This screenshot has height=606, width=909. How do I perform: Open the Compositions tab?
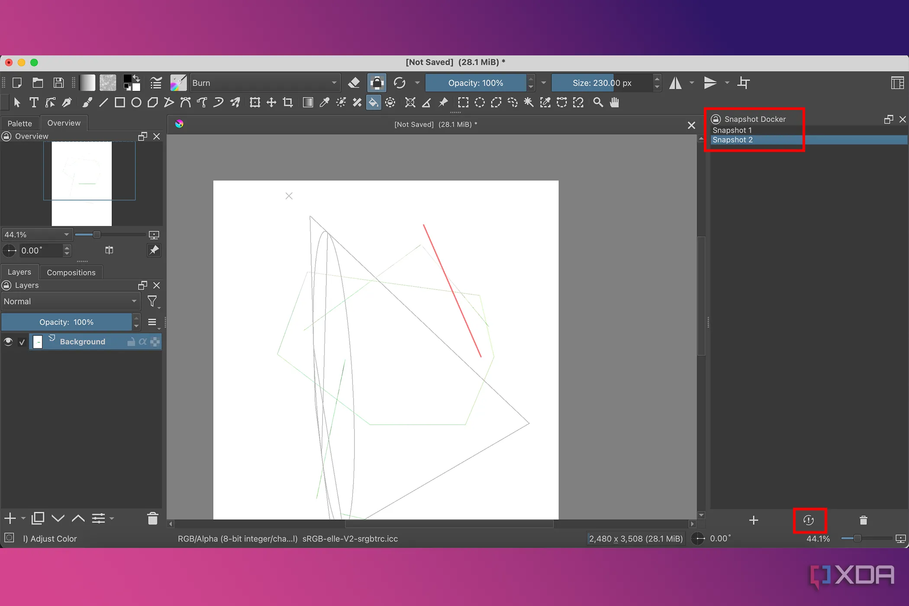coord(71,272)
